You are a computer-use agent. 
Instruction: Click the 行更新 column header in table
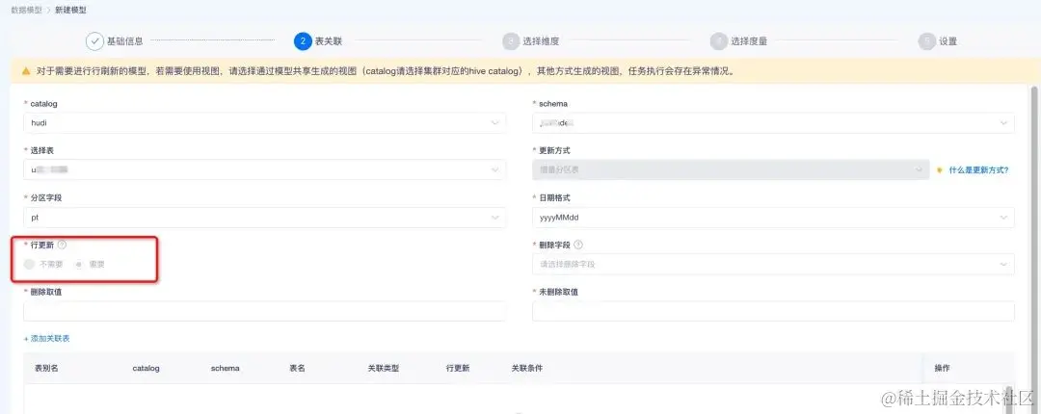[458, 368]
